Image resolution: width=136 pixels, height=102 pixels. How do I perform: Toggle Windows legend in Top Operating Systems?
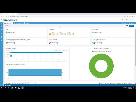pyautogui.click(x=95, y=51)
